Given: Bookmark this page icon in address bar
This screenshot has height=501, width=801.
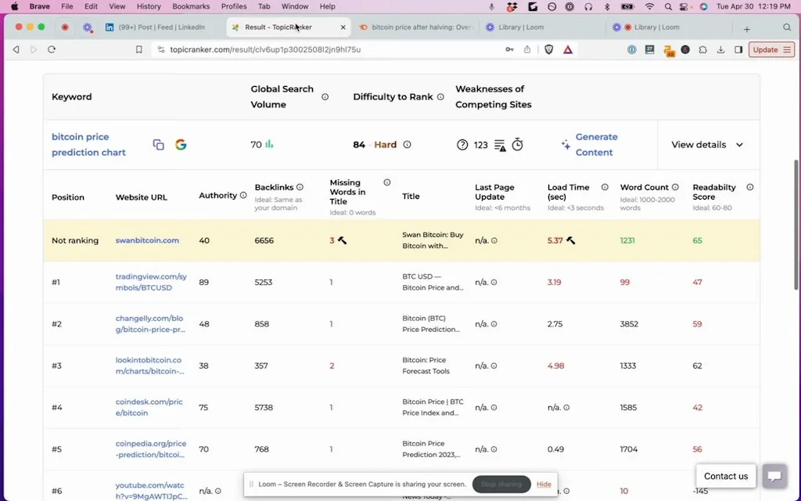Looking at the screenshot, I should tap(139, 49).
